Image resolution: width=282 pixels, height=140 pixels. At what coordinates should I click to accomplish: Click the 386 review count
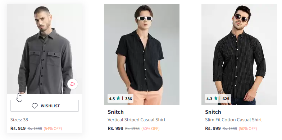pyautogui.click(x=128, y=99)
